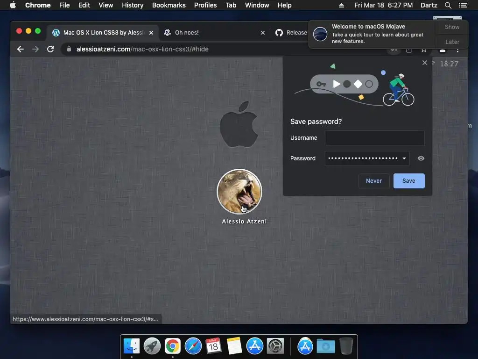478x359 pixels.
Task: Go back with the browser back arrow
Action: [21, 49]
